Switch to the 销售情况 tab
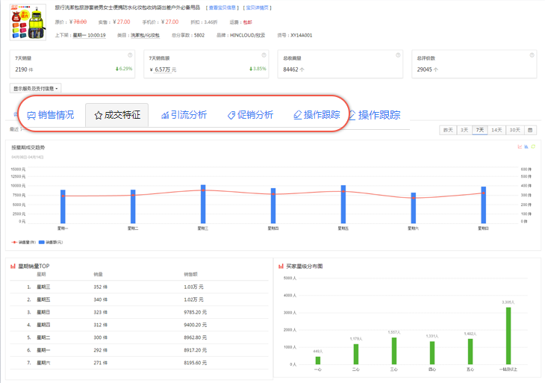This screenshot has width=545, height=383. 51,115
